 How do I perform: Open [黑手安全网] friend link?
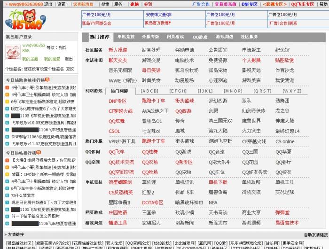(293, 243)
